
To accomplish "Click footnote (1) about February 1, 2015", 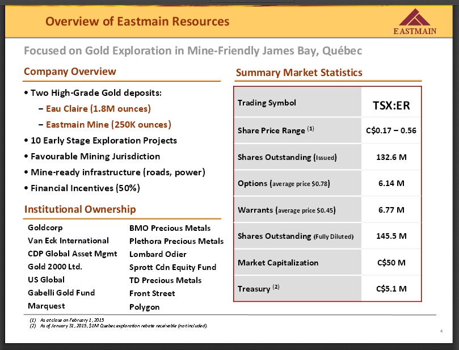I will click(67, 320).
